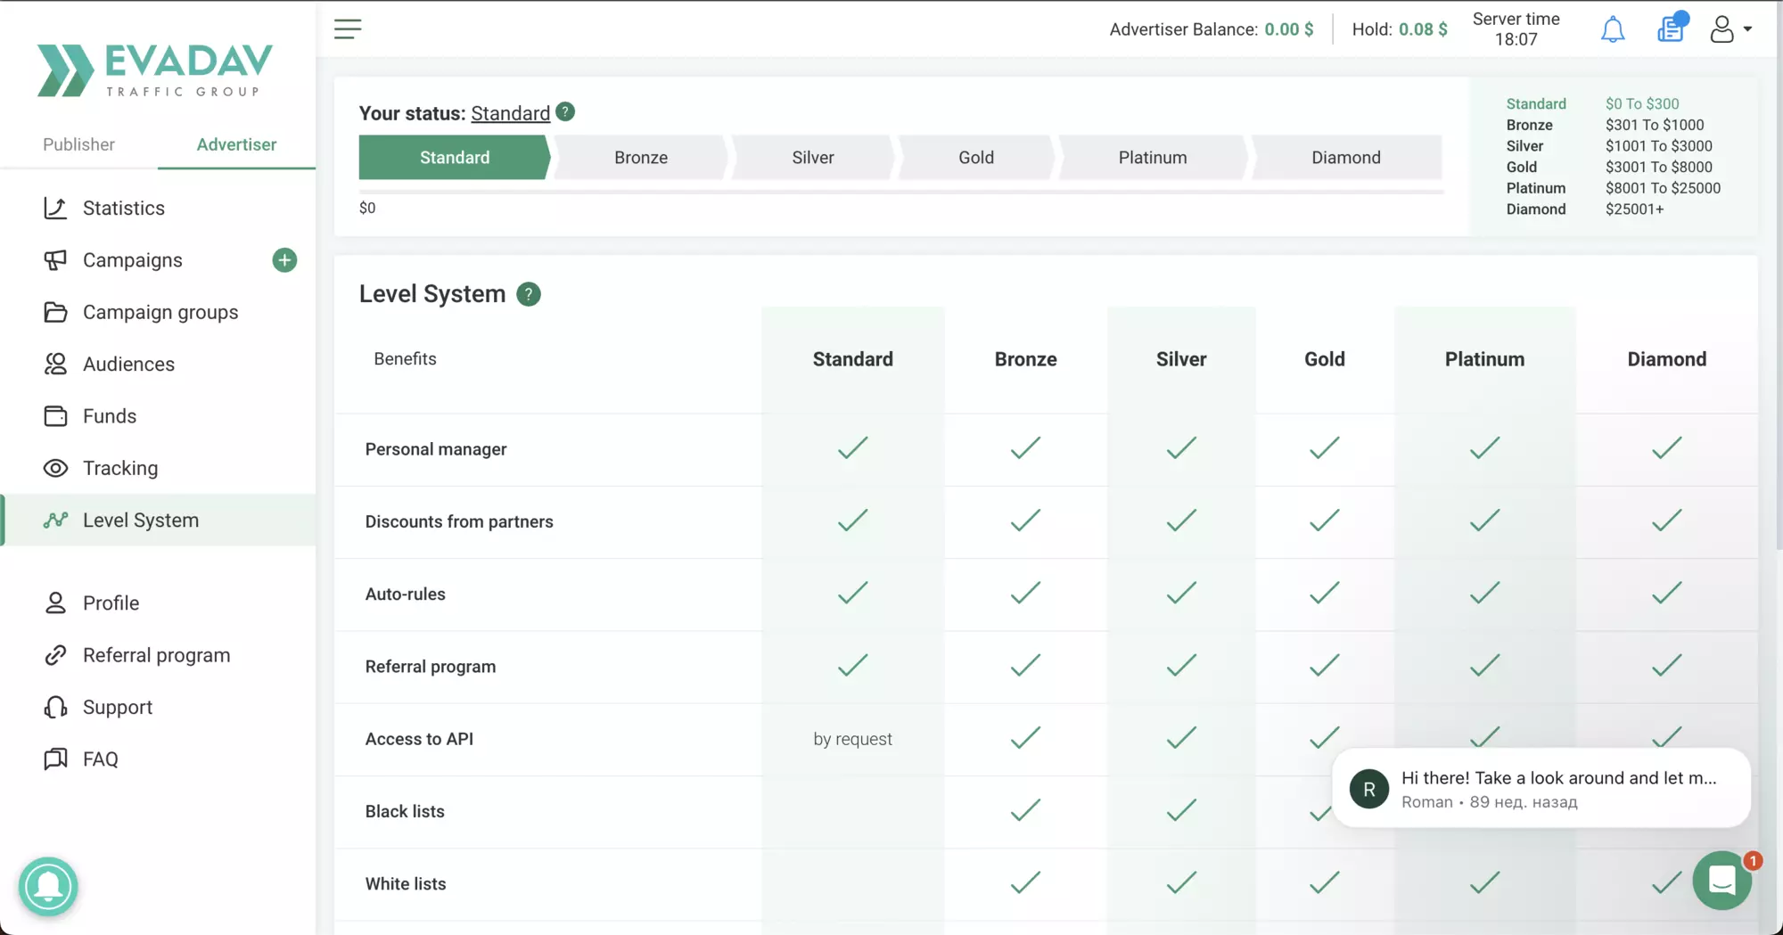Click the Gold checkmark in Auto-rules row
The height and width of the screenshot is (935, 1783).
1324,593
